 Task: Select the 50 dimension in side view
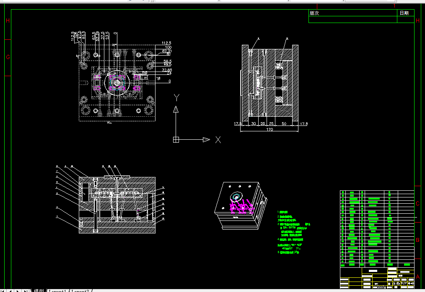click(x=284, y=123)
